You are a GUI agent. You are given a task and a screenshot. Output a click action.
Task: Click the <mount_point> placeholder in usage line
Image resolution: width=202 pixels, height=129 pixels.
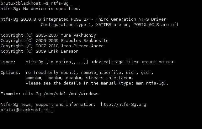coord(157,62)
